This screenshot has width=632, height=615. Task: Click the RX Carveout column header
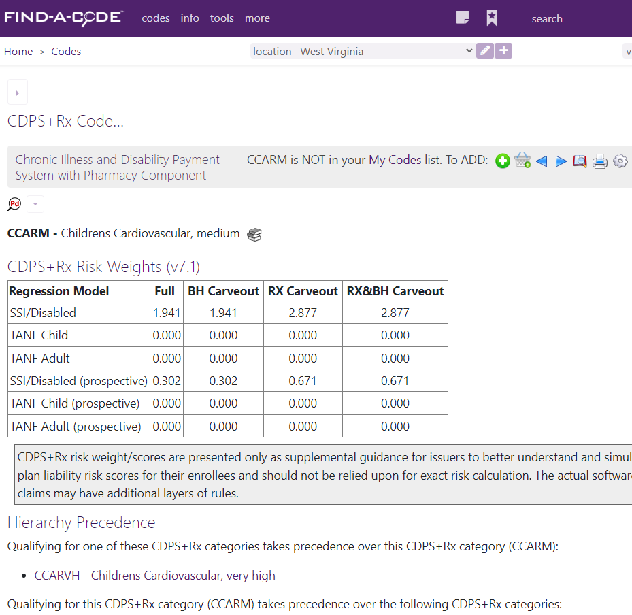click(303, 291)
